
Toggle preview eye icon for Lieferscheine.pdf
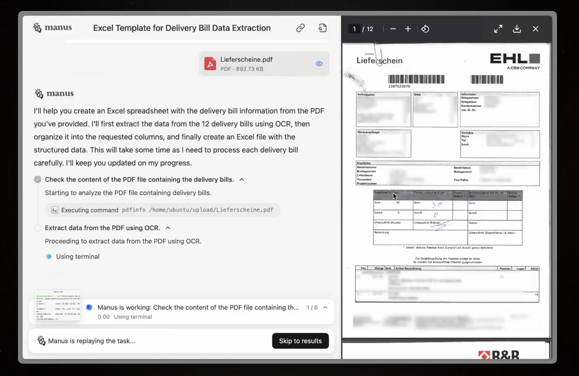tap(319, 64)
